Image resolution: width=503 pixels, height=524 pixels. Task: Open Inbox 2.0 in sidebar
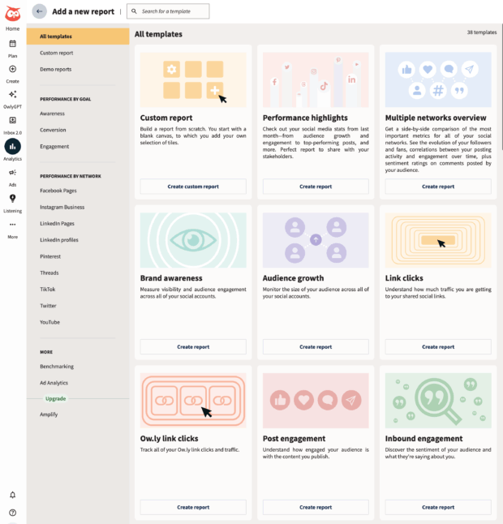(x=13, y=121)
